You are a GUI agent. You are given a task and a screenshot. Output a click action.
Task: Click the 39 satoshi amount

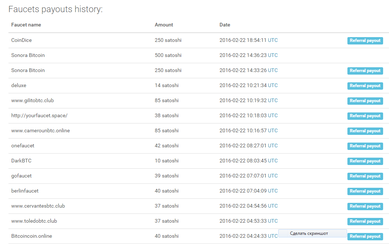tap(166, 176)
